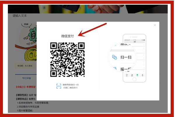Click the 3.提升智慧潜能 line

click(x=25, y=111)
